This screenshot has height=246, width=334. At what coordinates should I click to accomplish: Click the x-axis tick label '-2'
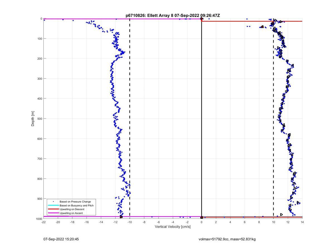187,222
